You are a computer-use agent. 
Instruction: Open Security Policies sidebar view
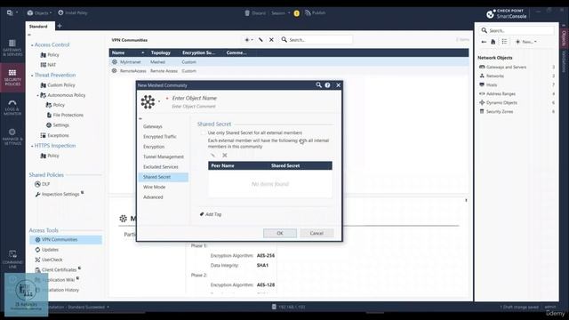click(12, 77)
